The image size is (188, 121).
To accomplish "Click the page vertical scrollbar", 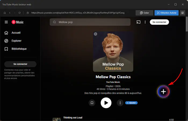I will tap(187, 24).
